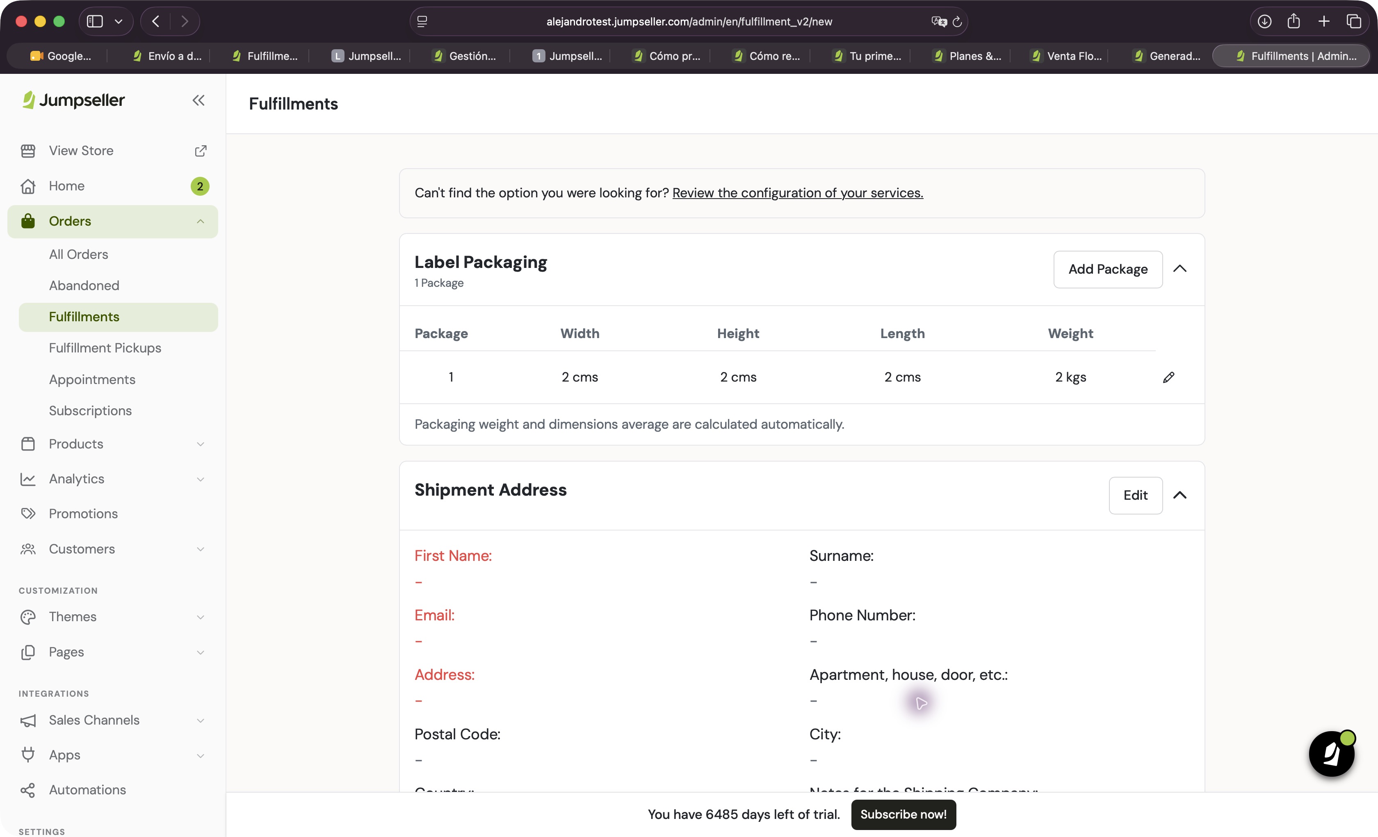Switch to the Venta Flo... browser tab
Viewport: 1378px width, 837px height.
[1067, 56]
